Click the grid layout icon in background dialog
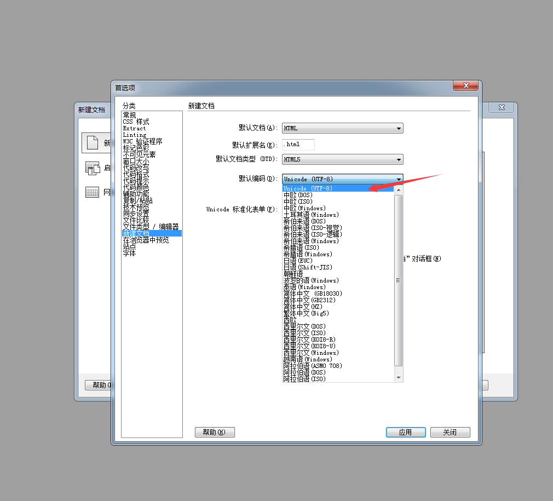553x501 pixels. pyautogui.click(x=93, y=192)
